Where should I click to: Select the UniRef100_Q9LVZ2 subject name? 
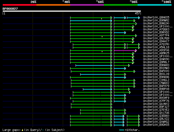click(156, 119)
